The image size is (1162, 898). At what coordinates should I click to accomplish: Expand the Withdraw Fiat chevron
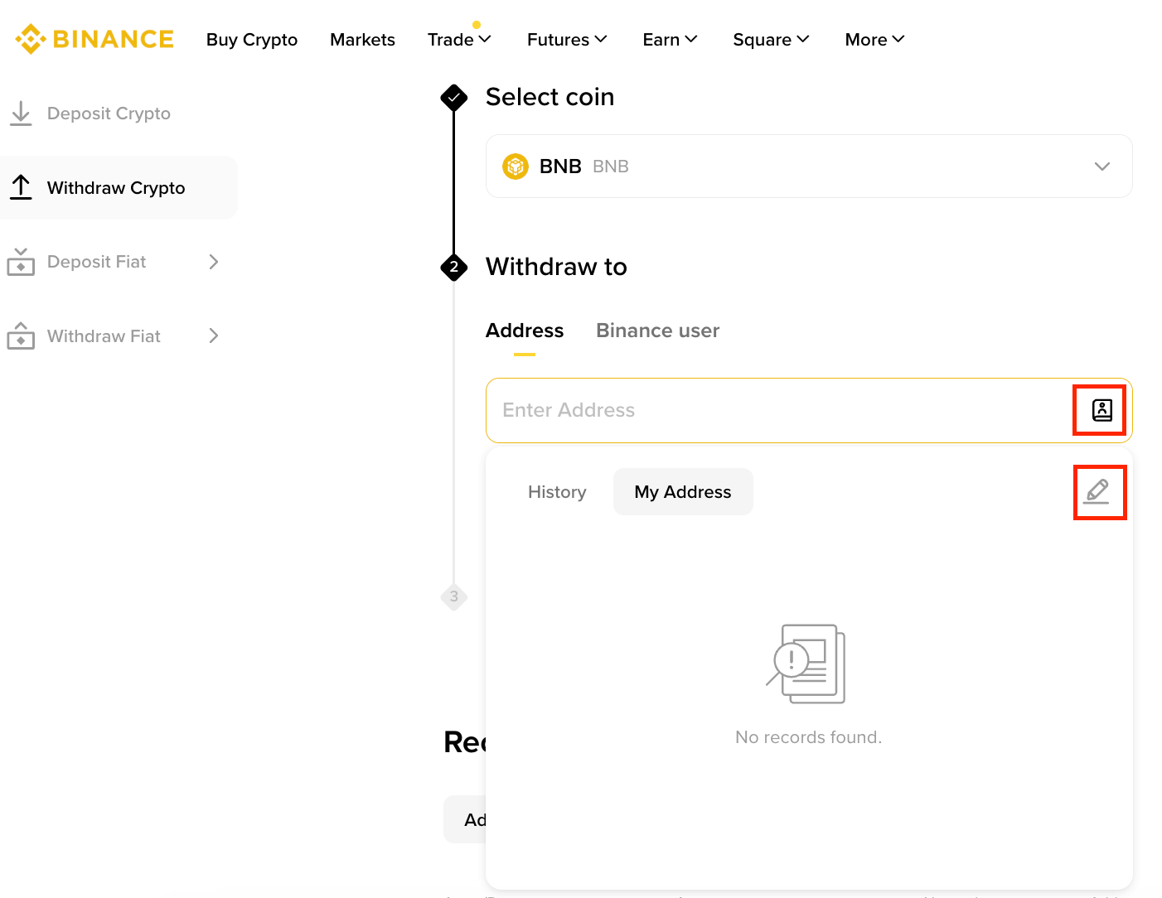[214, 336]
